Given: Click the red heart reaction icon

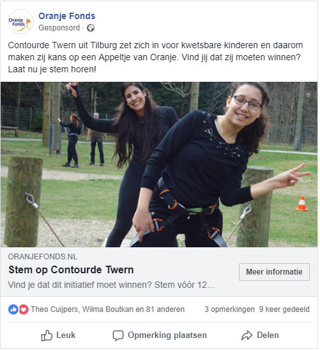Looking at the screenshot, I should pyautogui.click(x=23, y=309).
